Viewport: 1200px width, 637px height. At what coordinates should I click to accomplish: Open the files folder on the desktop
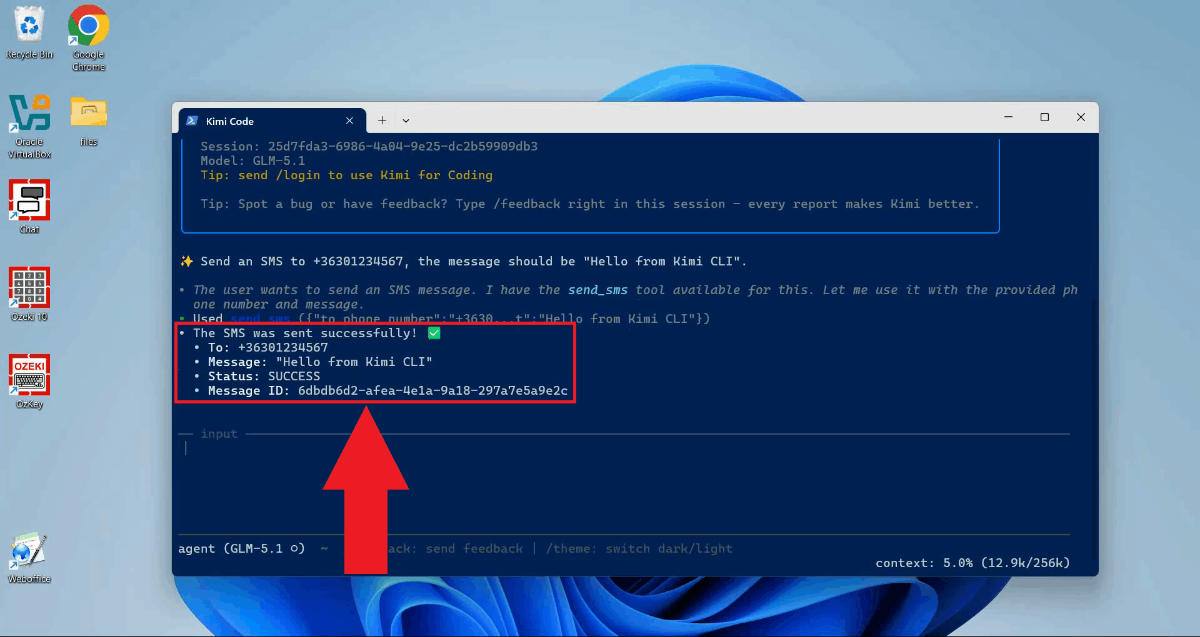(x=88, y=121)
